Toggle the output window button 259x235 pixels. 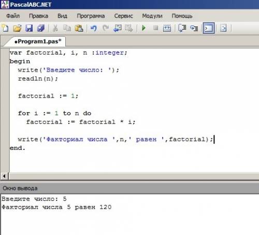pyautogui.click(x=209, y=28)
